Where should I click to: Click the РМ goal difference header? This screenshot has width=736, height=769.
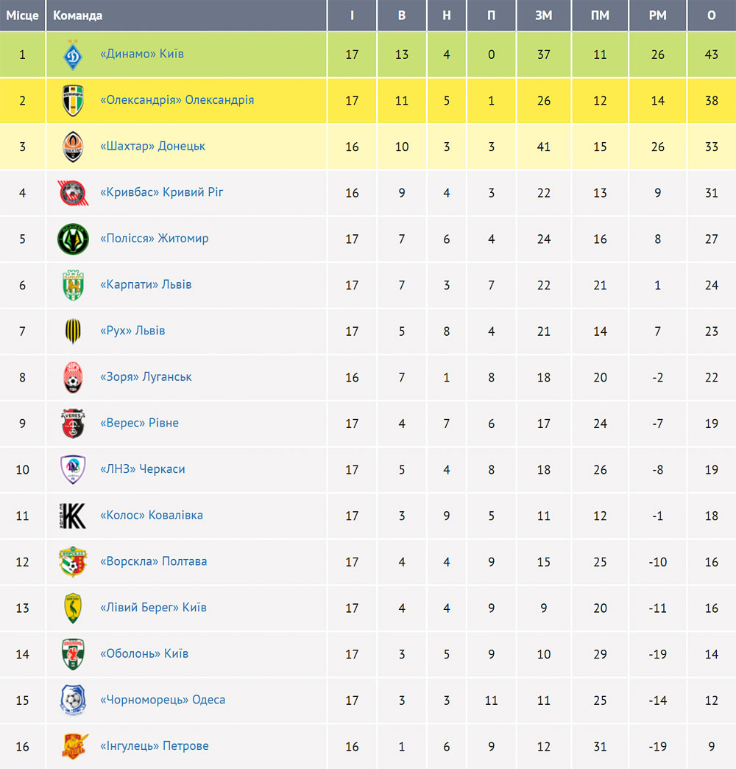[657, 15]
